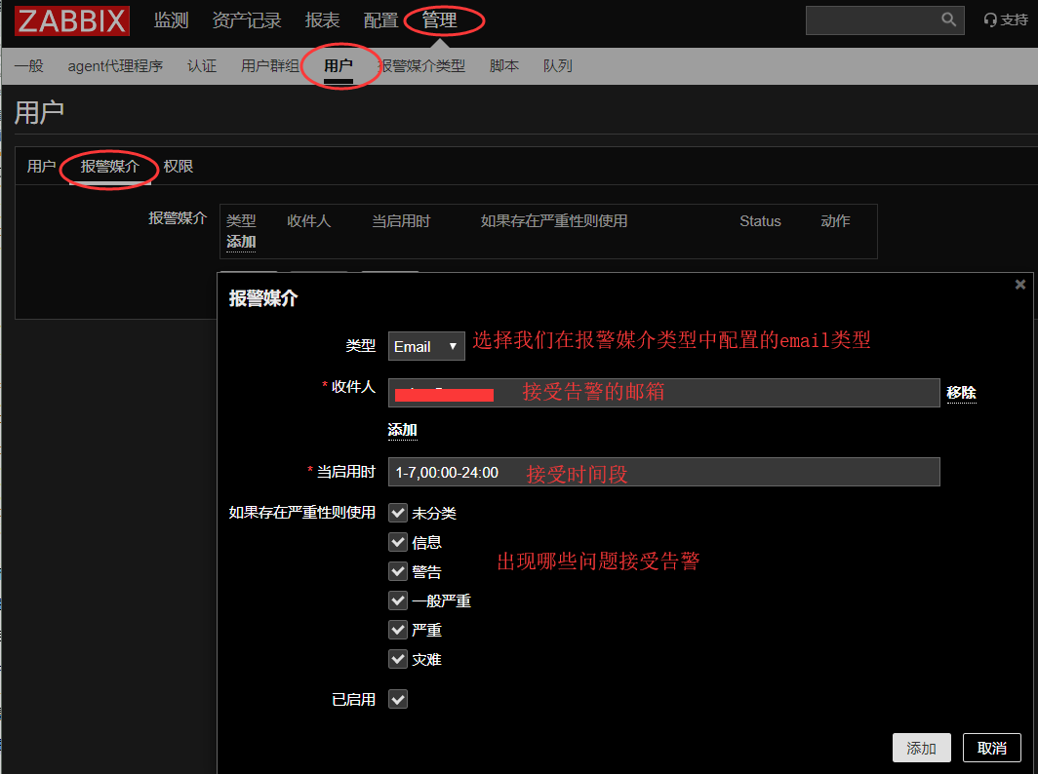Open the 支持 support link
Viewport: 1038px width, 774px height.
pyautogui.click(x=1006, y=20)
